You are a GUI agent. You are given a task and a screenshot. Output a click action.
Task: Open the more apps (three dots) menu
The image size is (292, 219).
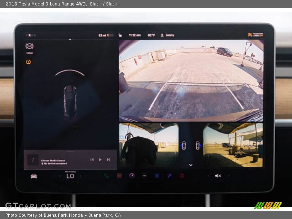click(x=144, y=176)
